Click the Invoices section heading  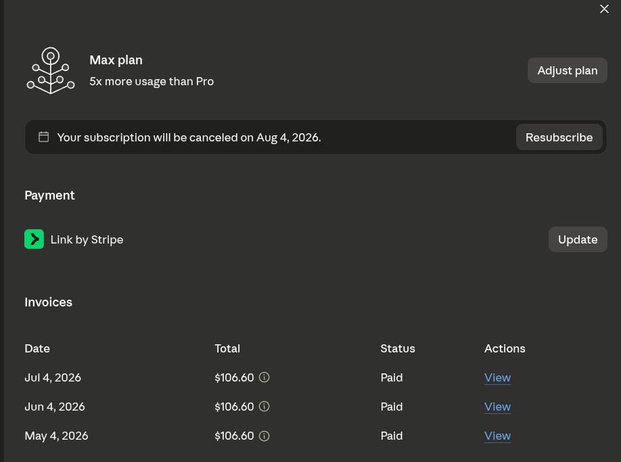point(48,302)
